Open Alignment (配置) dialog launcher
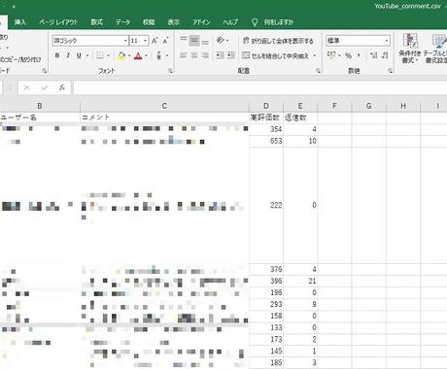Viewport: 447px width, 369px height. (319, 71)
